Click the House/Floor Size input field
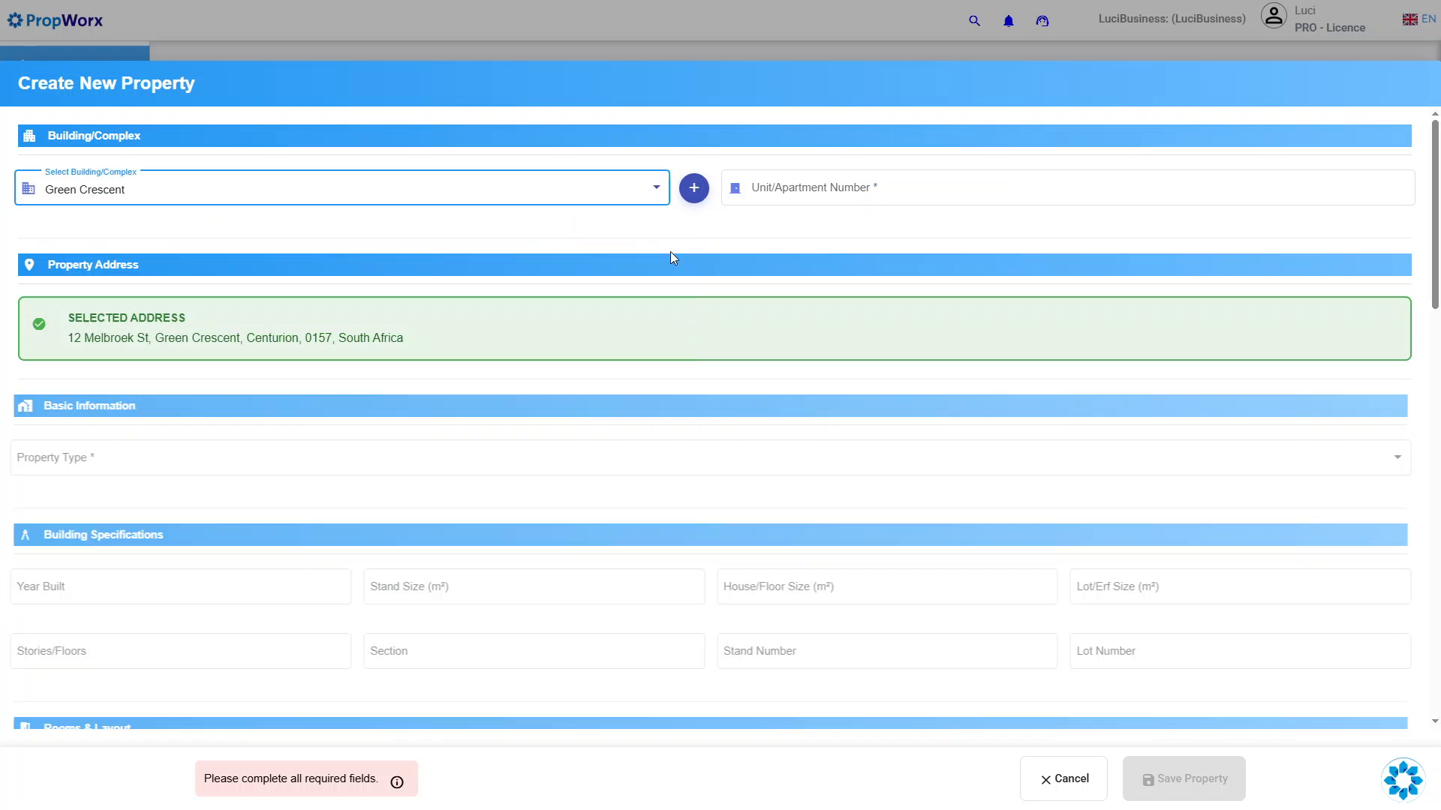The height and width of the screenshot is (810, 1441). coord(887,586)
